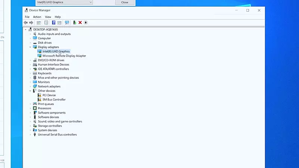Click the DVD/CD-ROM drives icon

pyautogui.click(x=35, y=60)
